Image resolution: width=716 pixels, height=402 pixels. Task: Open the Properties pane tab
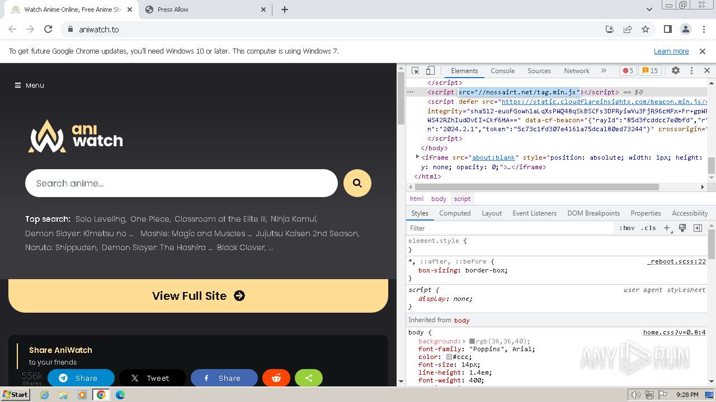pyautogui.click(x=646, y=213)
